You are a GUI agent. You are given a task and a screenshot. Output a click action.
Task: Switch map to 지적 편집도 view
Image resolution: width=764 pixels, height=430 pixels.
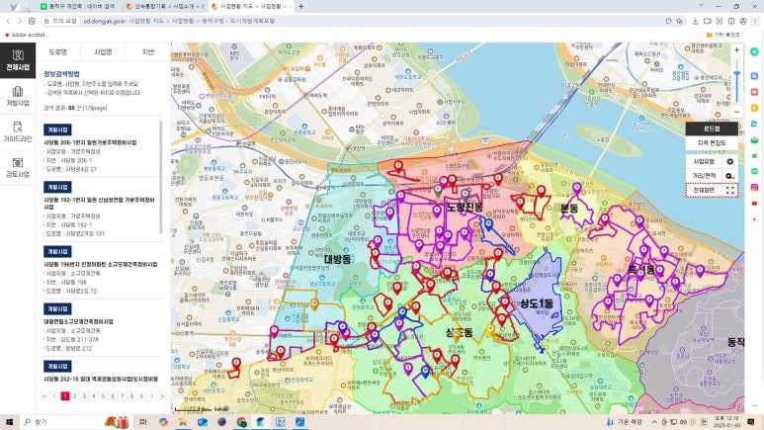click(712, 143)
